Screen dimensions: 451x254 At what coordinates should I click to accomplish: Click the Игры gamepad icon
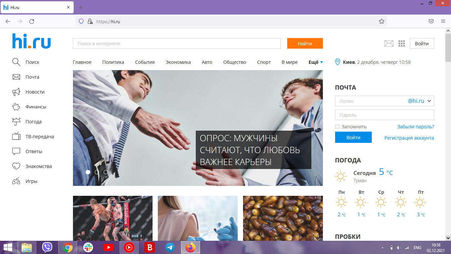16,181
